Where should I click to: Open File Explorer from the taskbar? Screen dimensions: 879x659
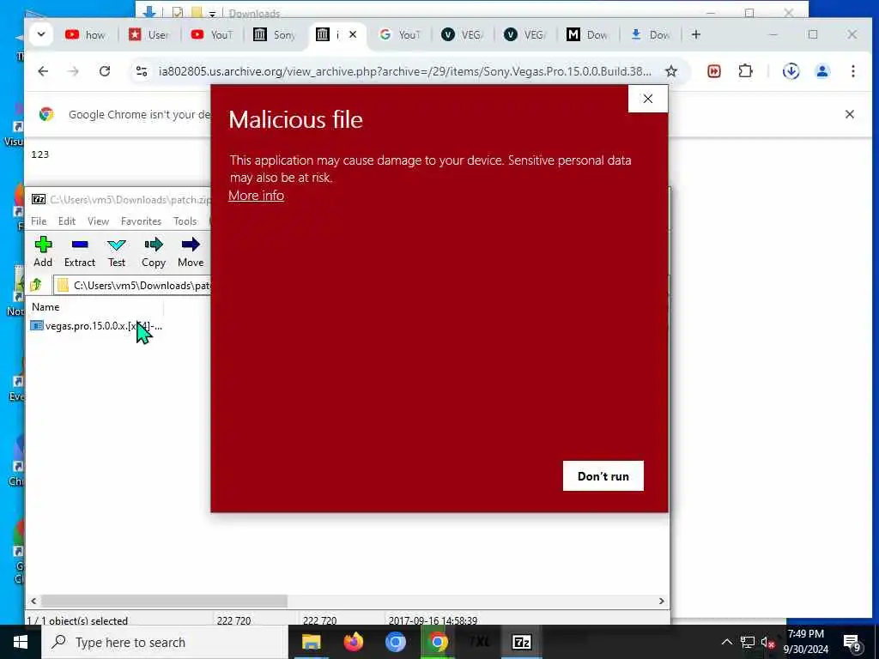tap(311, 642)
